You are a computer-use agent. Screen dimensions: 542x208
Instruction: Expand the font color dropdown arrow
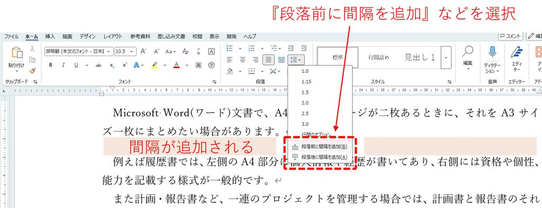pyautogui.click(x=187, y=65)
